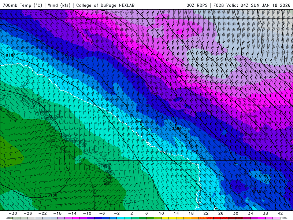Click the 10 value on the color scale
Screen dimensions: 293x220
[x=161, y=213]
